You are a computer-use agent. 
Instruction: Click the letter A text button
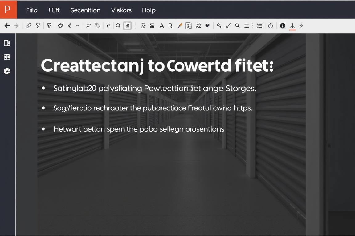click(x=161, y=26)
